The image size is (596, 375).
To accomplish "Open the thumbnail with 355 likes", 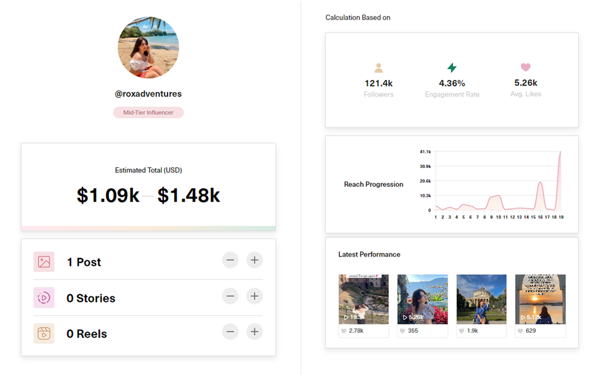I will 422,299.
